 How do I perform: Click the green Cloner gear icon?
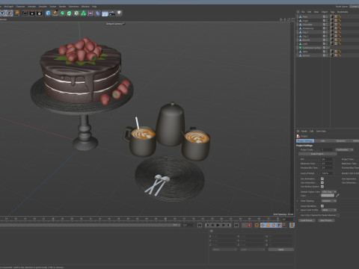(76, 13)
